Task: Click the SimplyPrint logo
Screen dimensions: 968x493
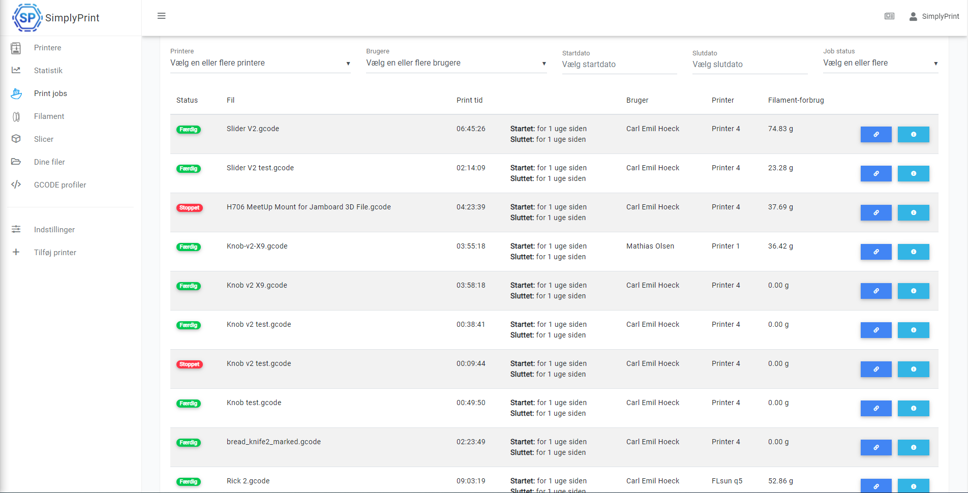Action: click(x=56, y=18)
